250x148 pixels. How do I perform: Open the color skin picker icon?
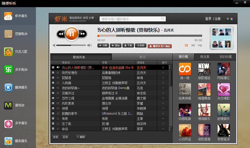tap(232, 19)
